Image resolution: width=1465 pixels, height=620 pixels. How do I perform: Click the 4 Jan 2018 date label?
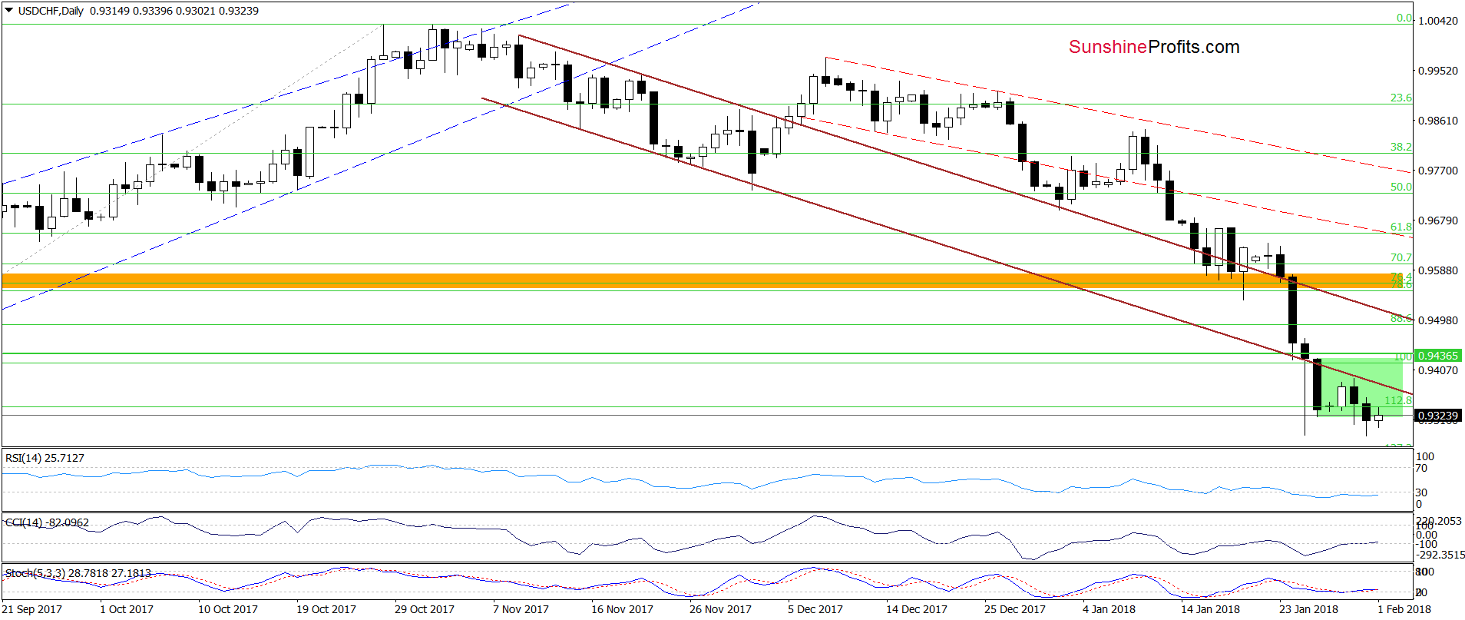click(1109, 609)
